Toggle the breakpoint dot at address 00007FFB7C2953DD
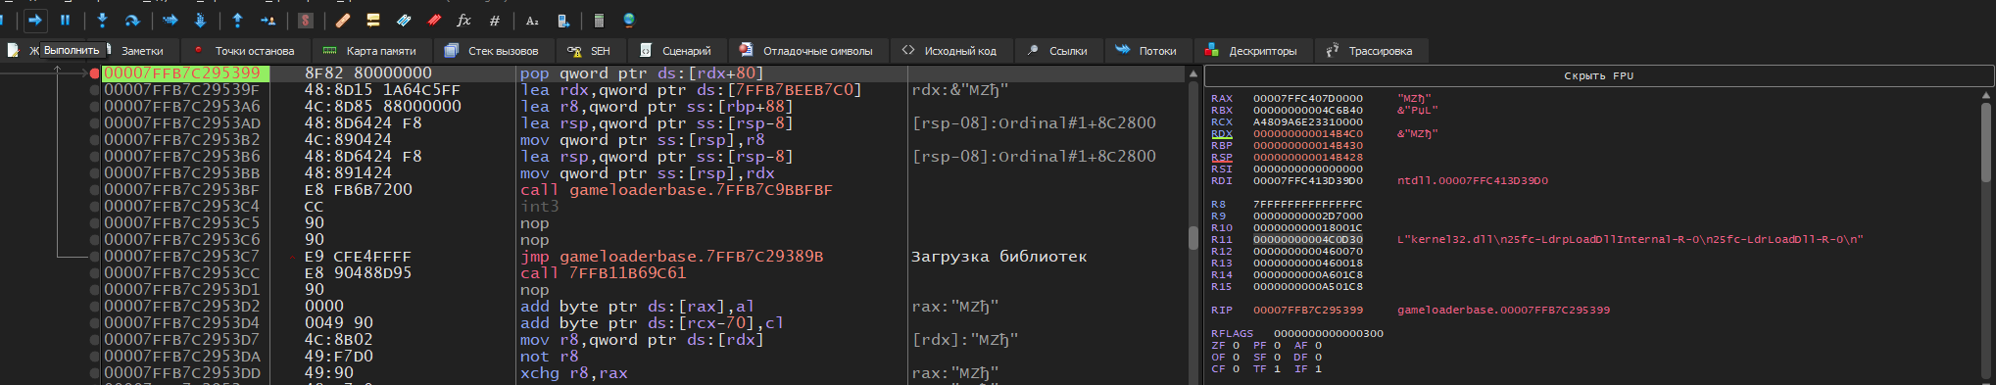Image resolution: width=1996 pixels, height=385 pixels. pyautogui.click(x=94, y=373)
